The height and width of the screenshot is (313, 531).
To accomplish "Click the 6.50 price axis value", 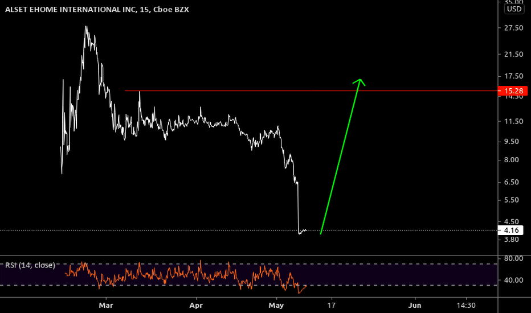I will (x=512, y=182).
